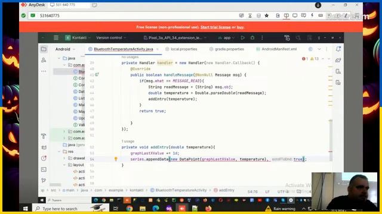Click the buy link in banner
This screenshot has width=382, height=214.
240,27
